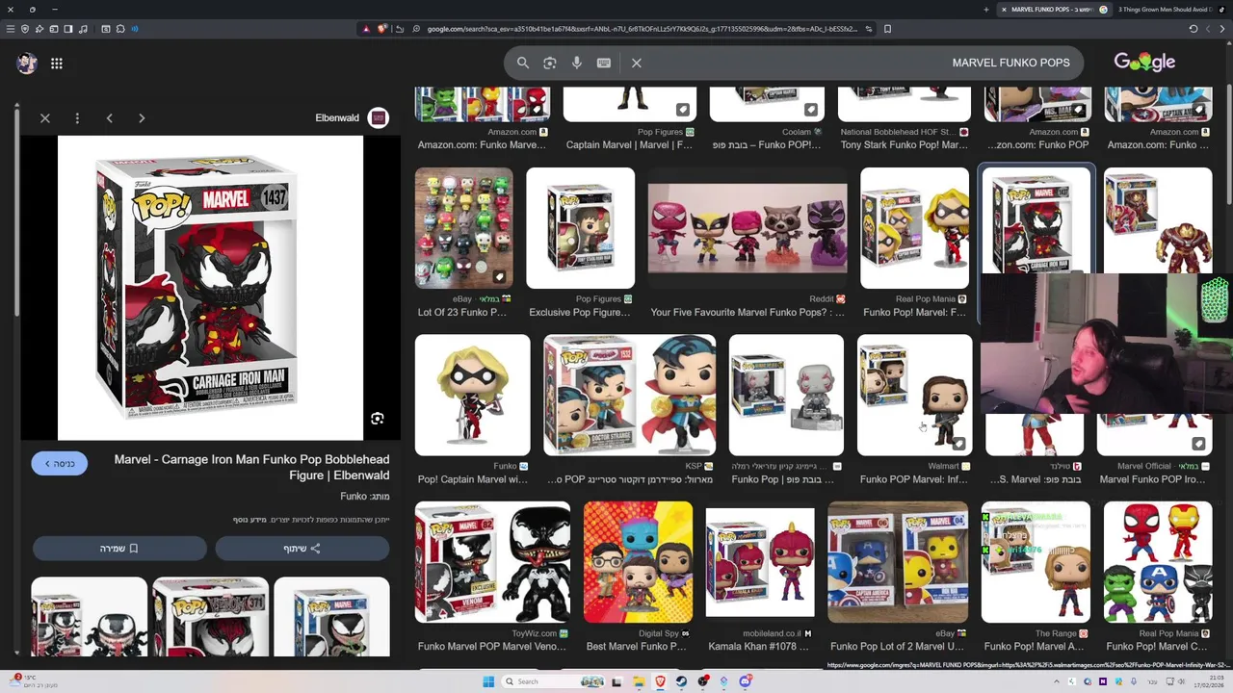The width and height of the screenshot is (1233, 693).
Task: Reload the page with refresh icon
Action: coord(1194,29)
